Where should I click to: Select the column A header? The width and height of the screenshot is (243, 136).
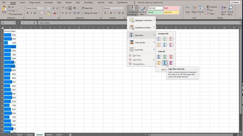coord(10,28)
